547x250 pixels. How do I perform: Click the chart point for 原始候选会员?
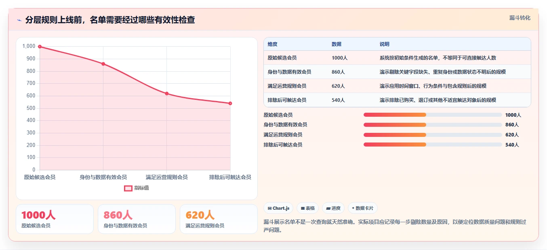pos(40,47)
